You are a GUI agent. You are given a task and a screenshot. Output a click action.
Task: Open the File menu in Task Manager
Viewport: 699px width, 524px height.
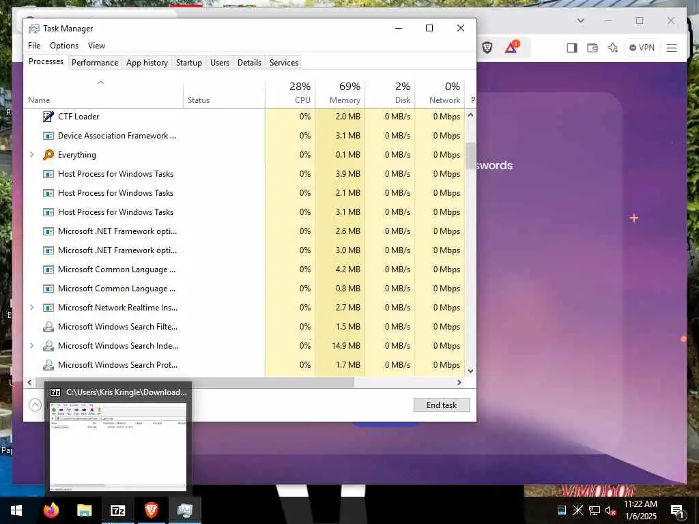[34, 46]
